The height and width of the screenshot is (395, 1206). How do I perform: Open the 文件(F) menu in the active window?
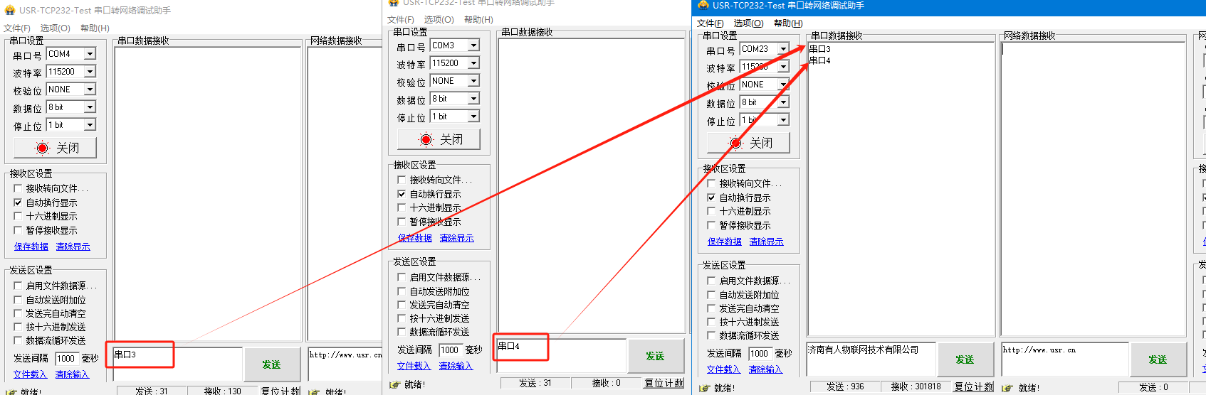point(710,23)
